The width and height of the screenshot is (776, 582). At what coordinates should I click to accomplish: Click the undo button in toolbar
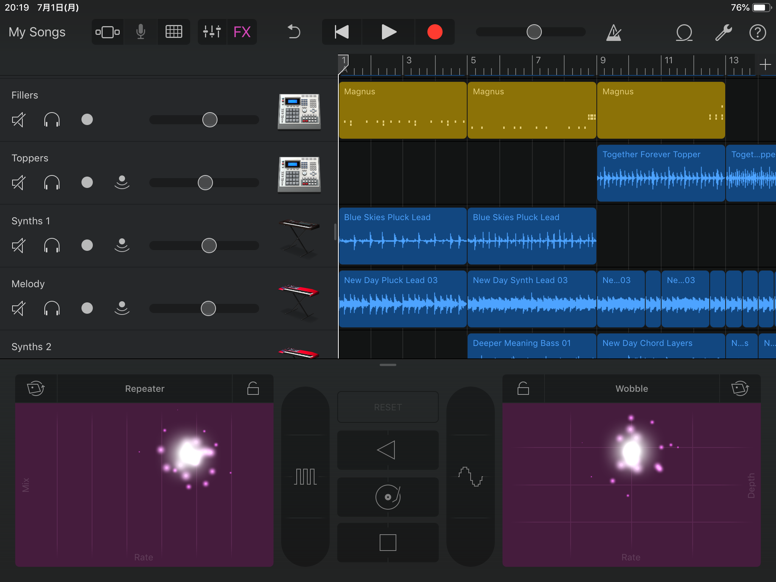293,32
